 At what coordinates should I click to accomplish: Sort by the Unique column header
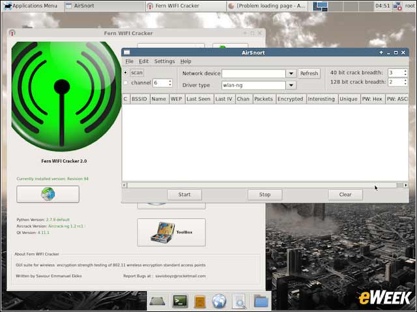coord(349,99)
